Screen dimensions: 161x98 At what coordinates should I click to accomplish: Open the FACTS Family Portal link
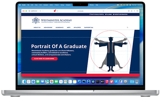click(97, 14)
